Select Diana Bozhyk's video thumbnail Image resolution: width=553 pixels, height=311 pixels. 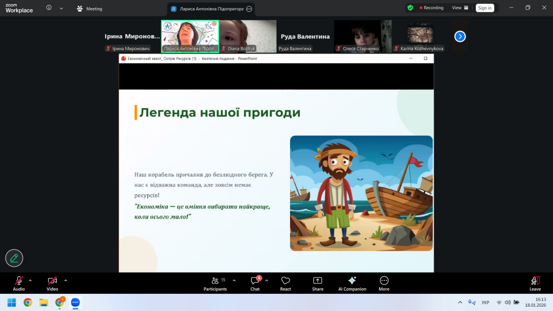point(248,36)
